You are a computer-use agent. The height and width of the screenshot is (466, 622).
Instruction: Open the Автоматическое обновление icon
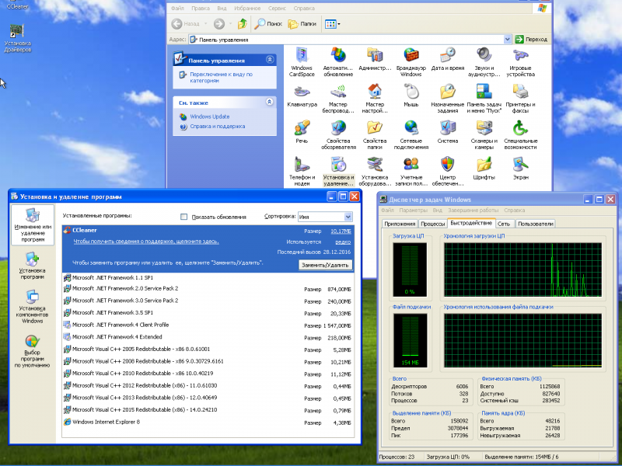[x=338, y=62]
